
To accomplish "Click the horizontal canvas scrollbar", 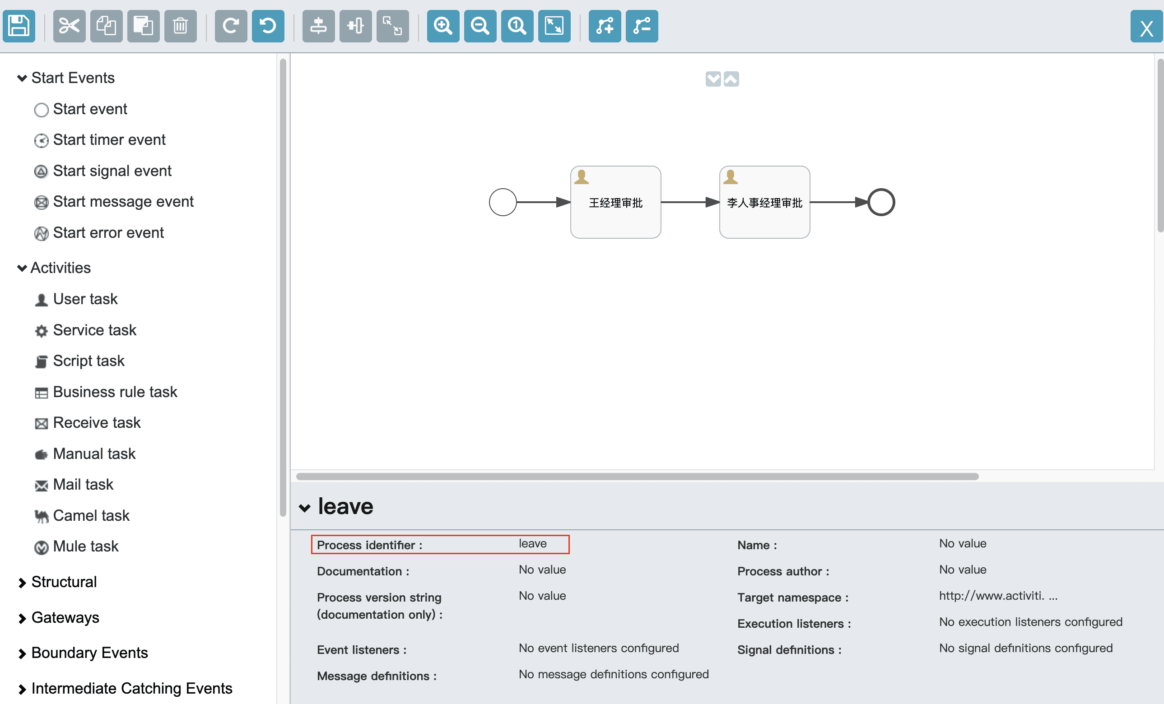I will pyautogui.click(x=636, y=477).
